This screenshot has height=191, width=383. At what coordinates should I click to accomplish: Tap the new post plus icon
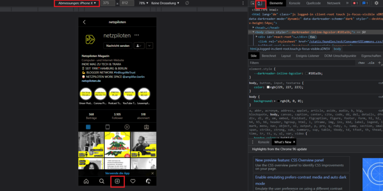(x=117, y=181)
